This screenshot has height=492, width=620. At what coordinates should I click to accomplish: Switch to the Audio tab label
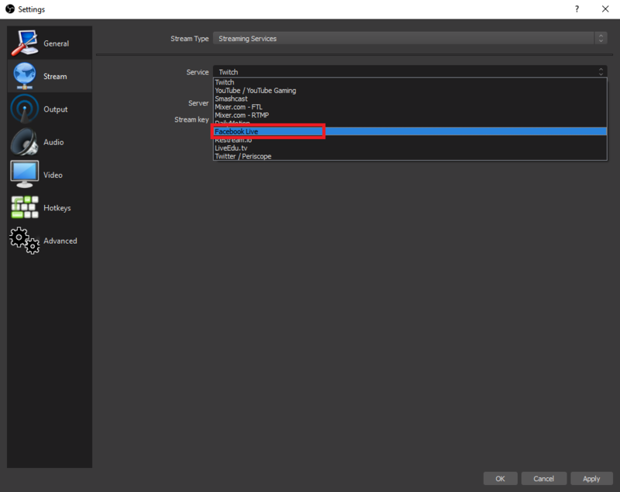tap(53, 142)
